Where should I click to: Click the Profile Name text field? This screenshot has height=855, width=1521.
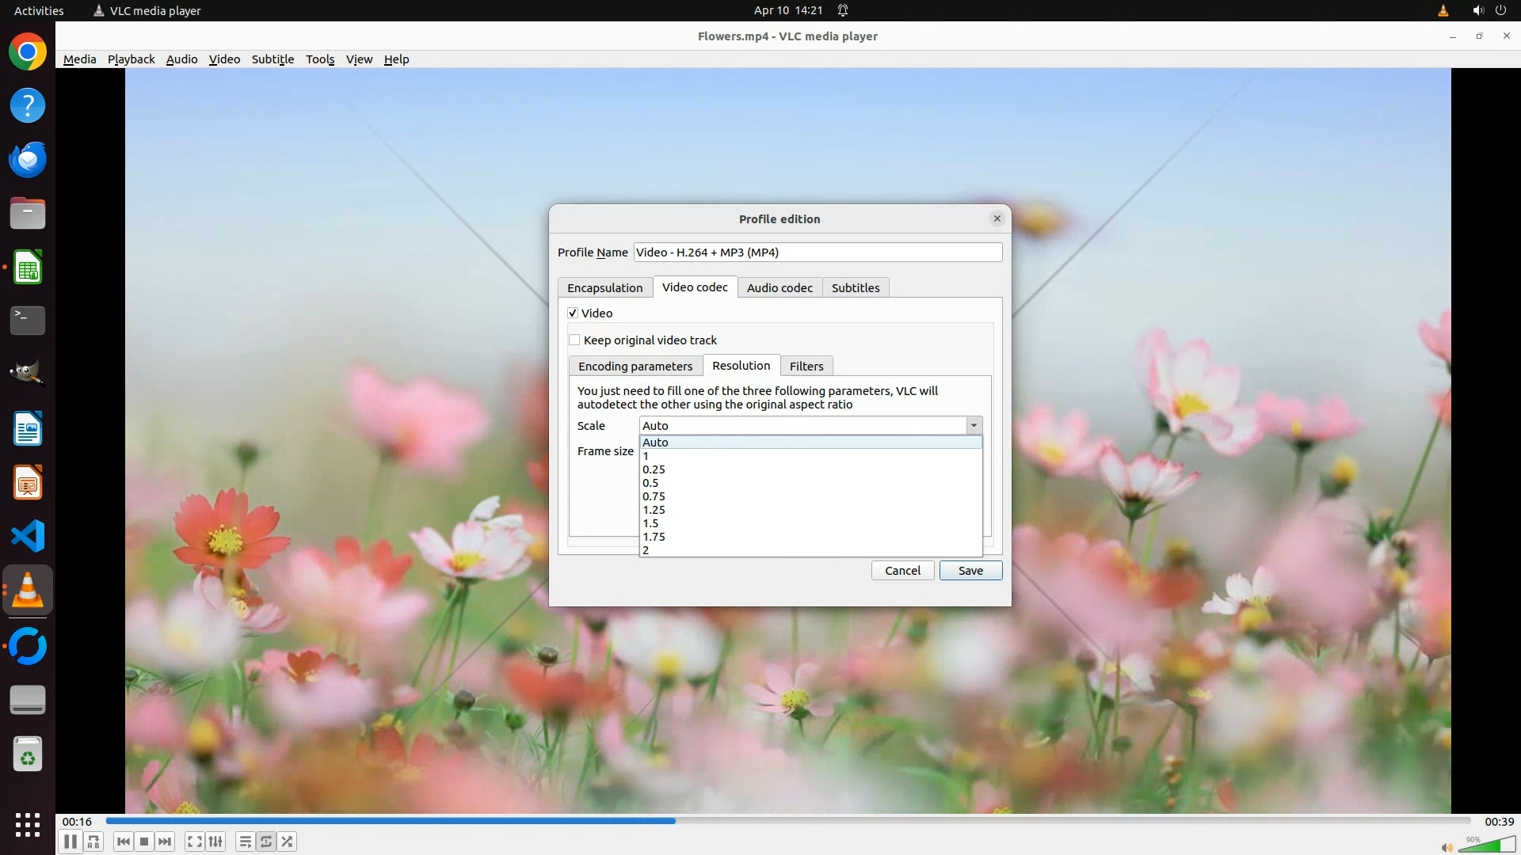pos(817,253)
